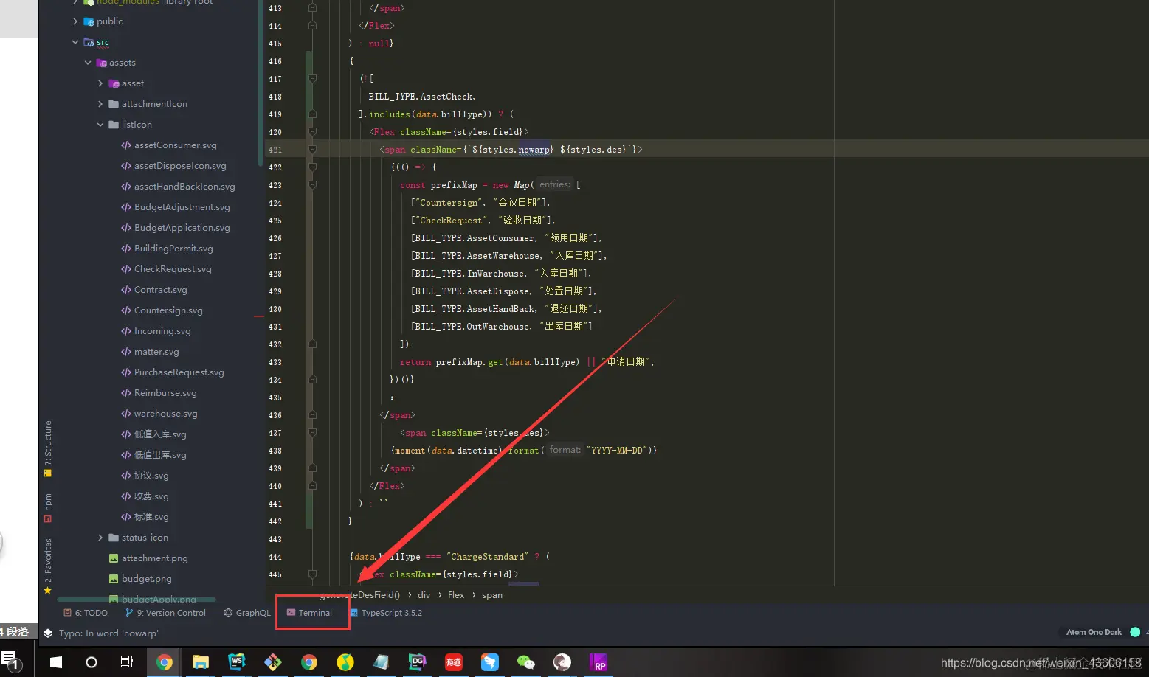This screenshot has height=677, width=1149.
Task: Click the tool windows layers icon in the status bar
Action: [x=48, y=633]
